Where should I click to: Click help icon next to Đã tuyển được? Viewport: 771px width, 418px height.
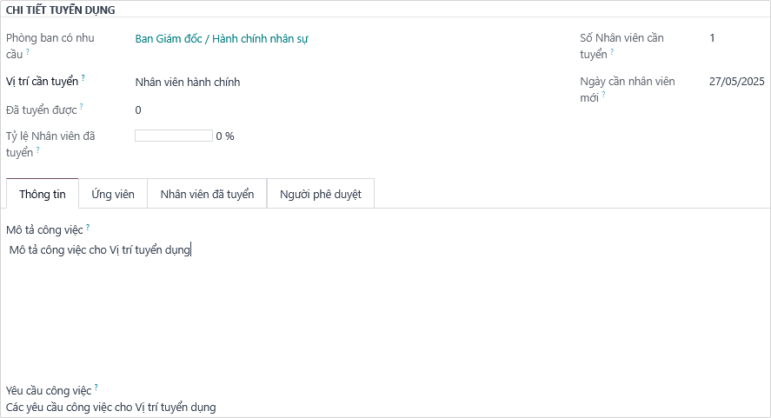(82, 106)
